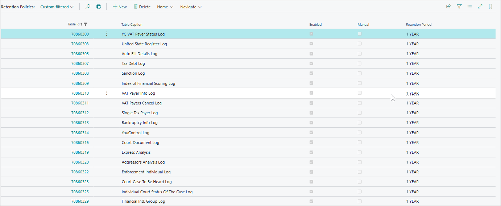Image resolution: width=501 pixels, height=206 pixels.
Task: Open row menu dots for 70860300
Action: click(x=106, y=34)
